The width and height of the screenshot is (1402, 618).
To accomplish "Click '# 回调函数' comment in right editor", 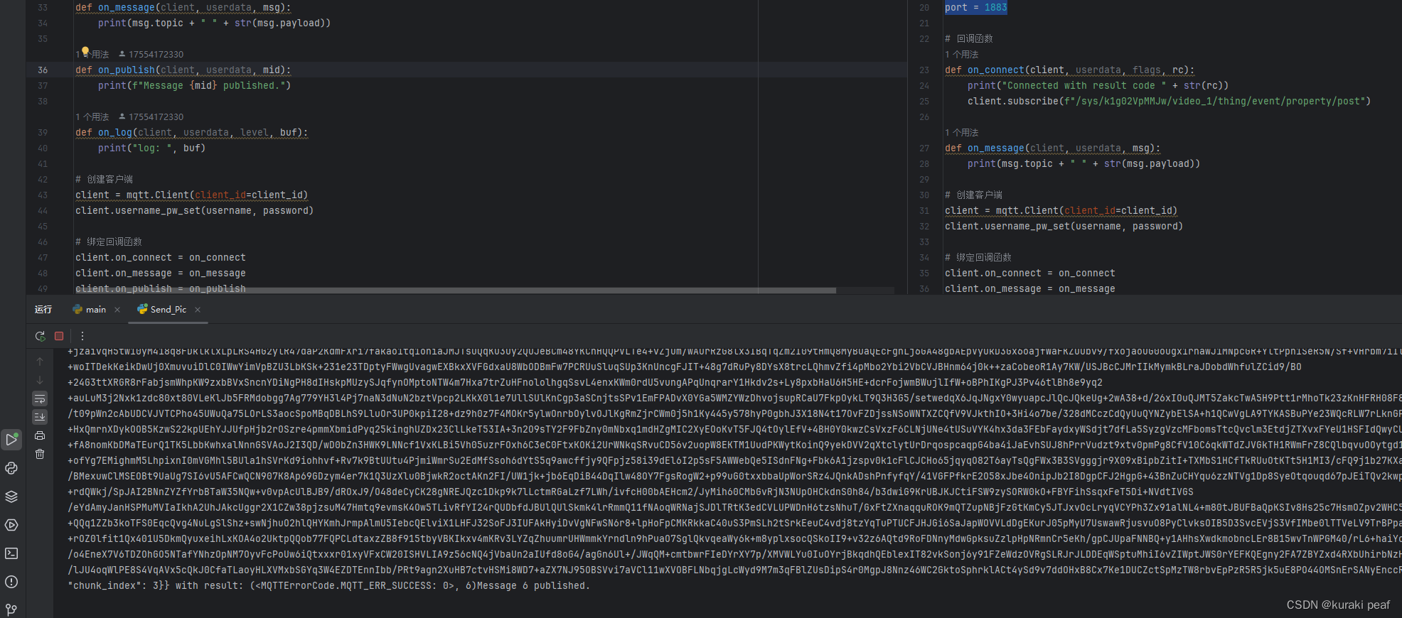I will coord(969,39).
